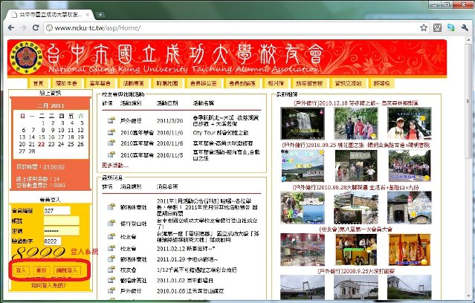Open the 關於本會 navigation tab
Screen dimensions: 475x303
(x=66, y=83)
